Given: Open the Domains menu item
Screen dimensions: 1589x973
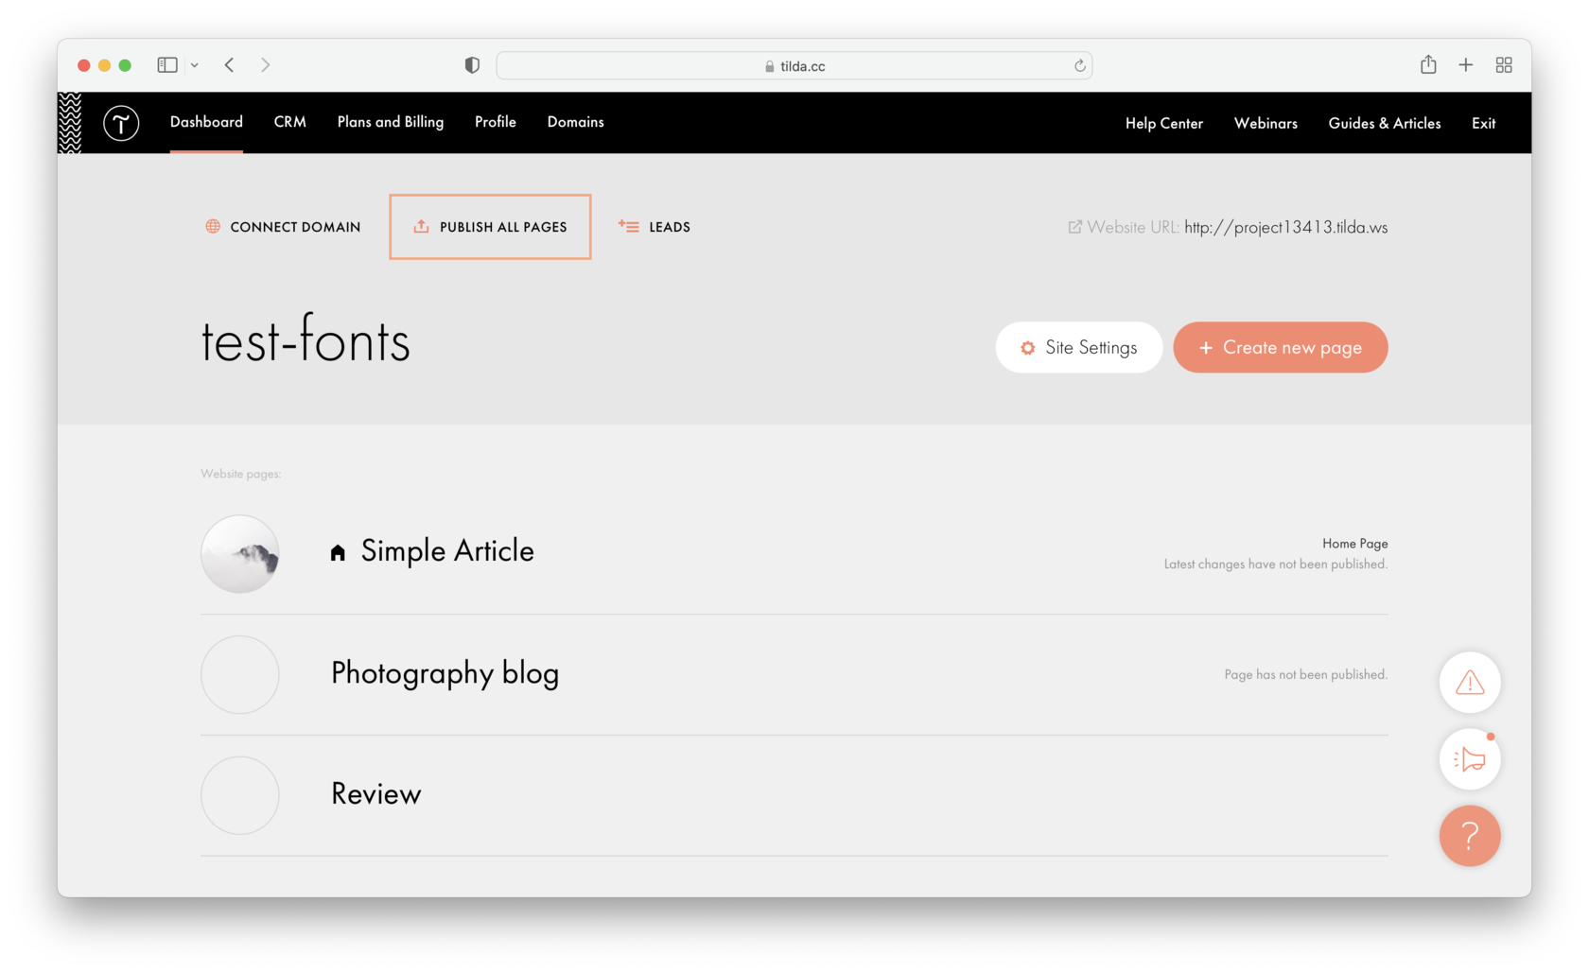Looking at the screenshot, I should (575, 122).
